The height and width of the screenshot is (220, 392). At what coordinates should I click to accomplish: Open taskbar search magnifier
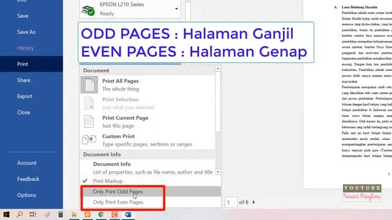[20, 215]
